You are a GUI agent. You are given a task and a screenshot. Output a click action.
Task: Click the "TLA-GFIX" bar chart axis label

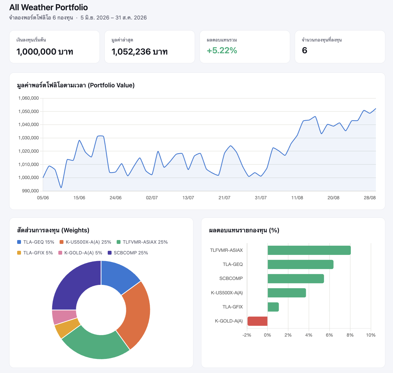pyautogui.click(x=233, y=307)
